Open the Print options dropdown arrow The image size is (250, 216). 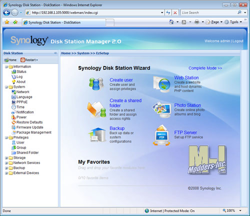click(x=203, y=22)
